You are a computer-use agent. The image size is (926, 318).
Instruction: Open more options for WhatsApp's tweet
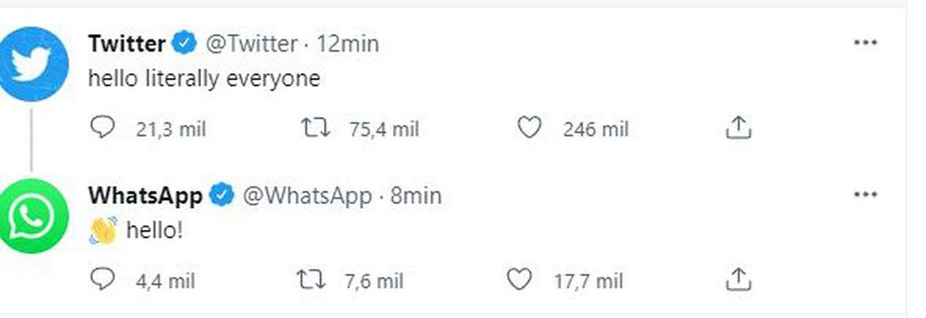click(866, 195)
